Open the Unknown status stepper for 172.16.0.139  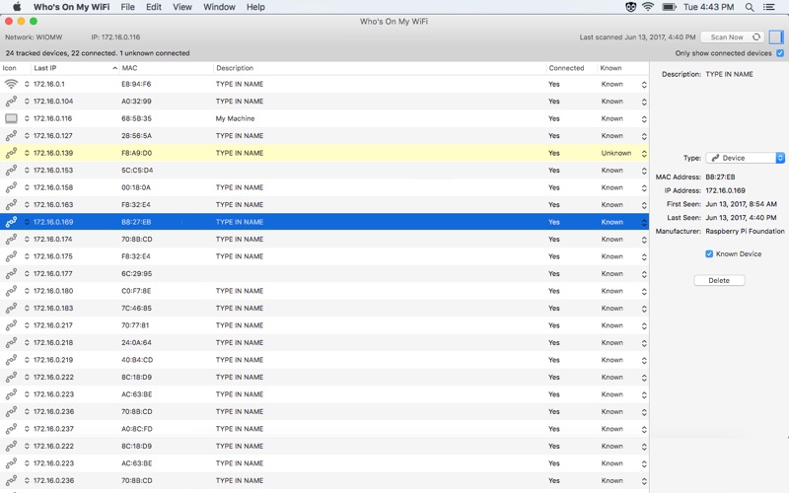pos(644,154)
